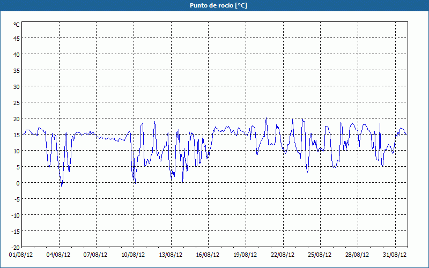429x268 pixels.
Task: Click the -5 y-axis label
Action: 17,199
